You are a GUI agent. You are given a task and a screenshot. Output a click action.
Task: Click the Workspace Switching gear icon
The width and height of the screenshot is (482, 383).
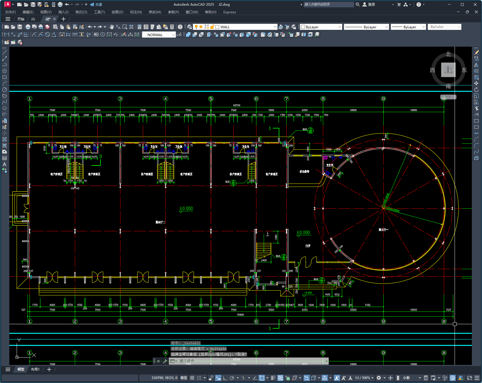coord(379,378)
